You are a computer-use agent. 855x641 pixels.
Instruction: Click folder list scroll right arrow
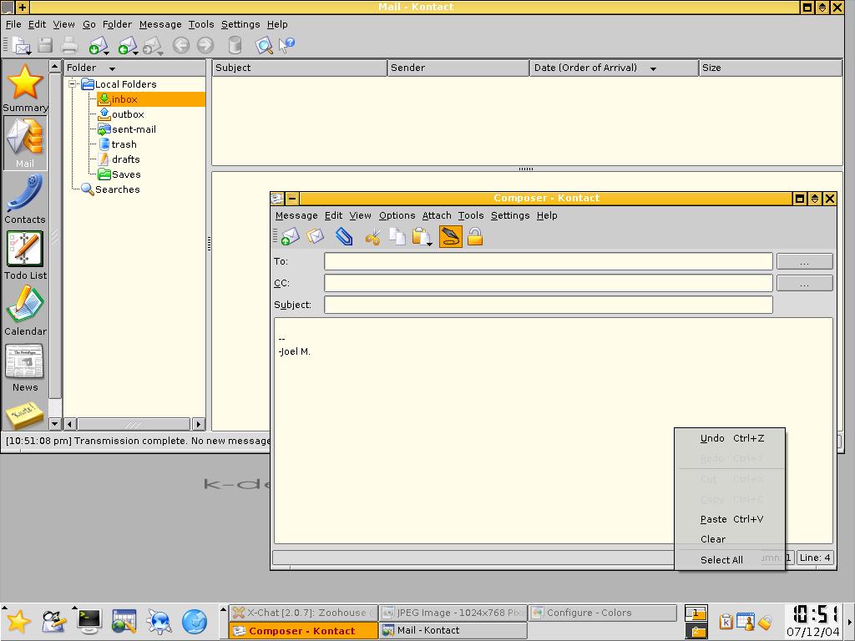click(199, 423)
